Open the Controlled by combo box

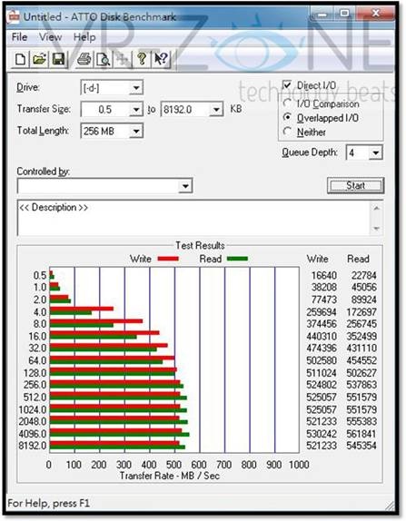(104, 186)
